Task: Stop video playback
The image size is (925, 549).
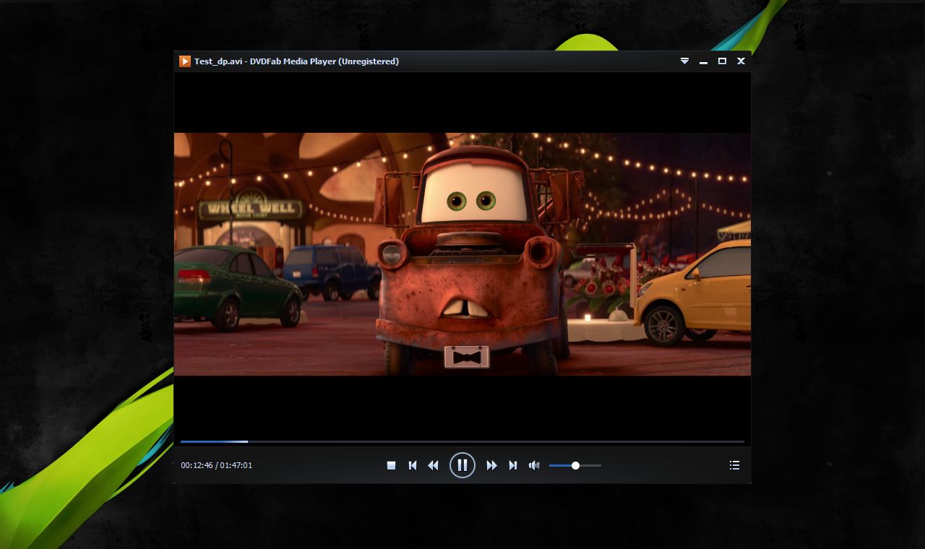Action: 391,465
